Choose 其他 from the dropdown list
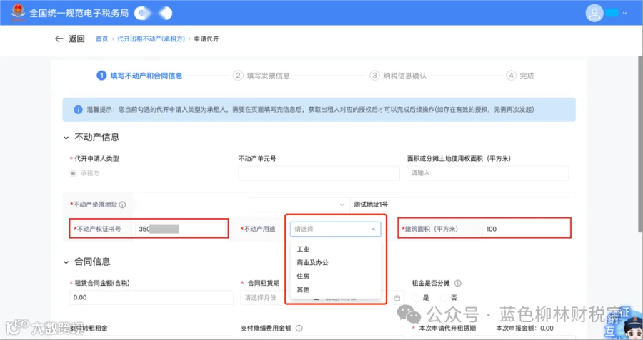 tap(303, 289)
